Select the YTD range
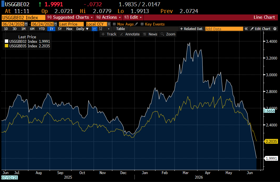280x182 pixels. [x=42, y=29]
